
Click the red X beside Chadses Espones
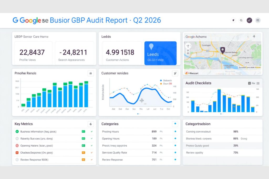[17, 153]
